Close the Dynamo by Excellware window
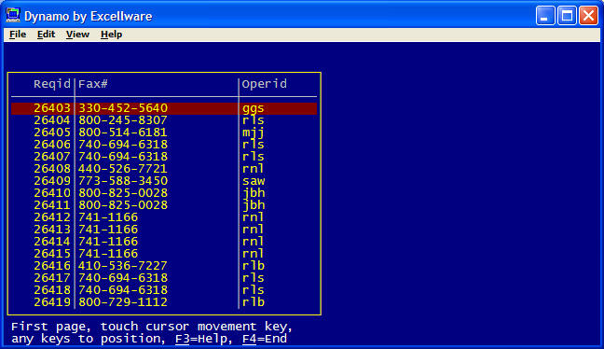 (x=588, y=16)
